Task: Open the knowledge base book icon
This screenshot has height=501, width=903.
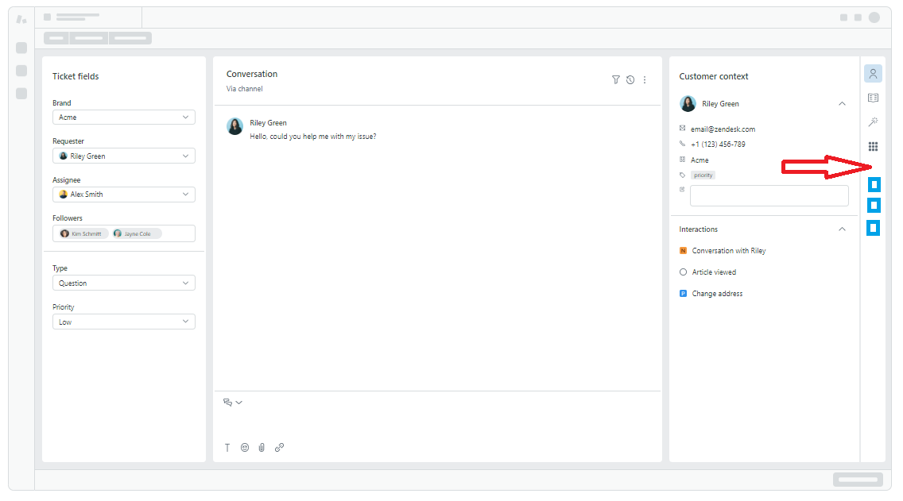Action: (873, 98)
